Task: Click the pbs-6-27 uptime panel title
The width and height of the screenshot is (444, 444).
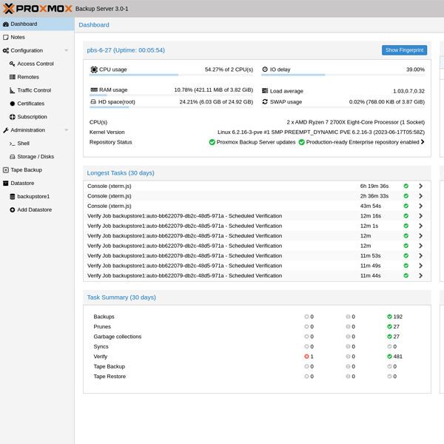Action: (x=126, y=50)
